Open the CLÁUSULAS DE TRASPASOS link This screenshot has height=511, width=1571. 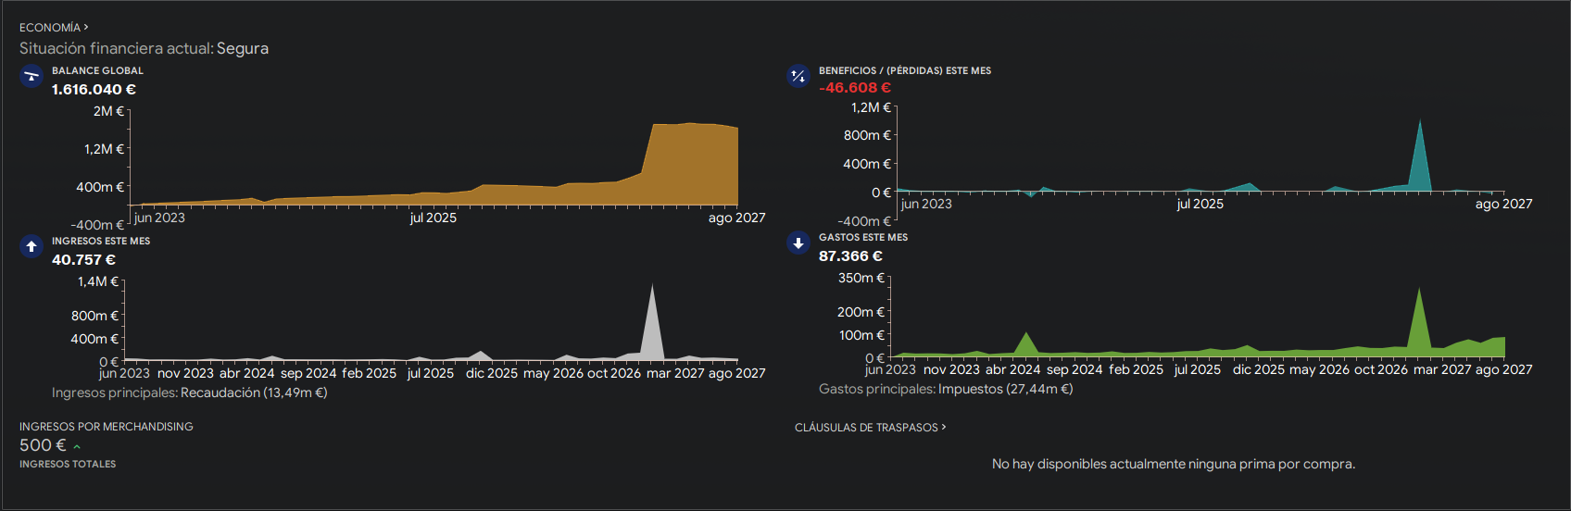(x=870, y=428)
